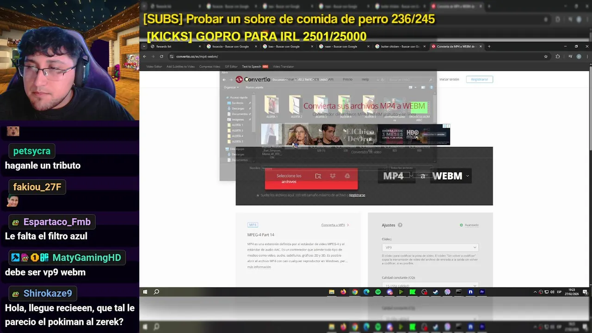
Task: Open the Chrome three-dot menu
Action: pyautogui.click(x=586, y=56)
